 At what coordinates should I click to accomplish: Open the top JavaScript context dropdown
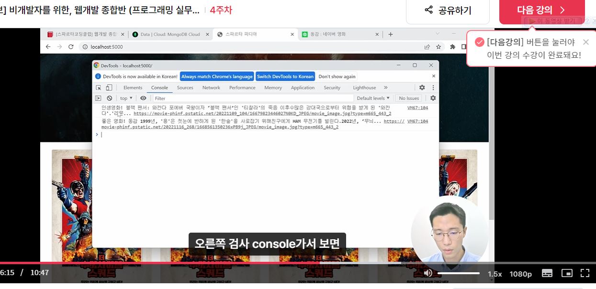[x=126, y=98]
